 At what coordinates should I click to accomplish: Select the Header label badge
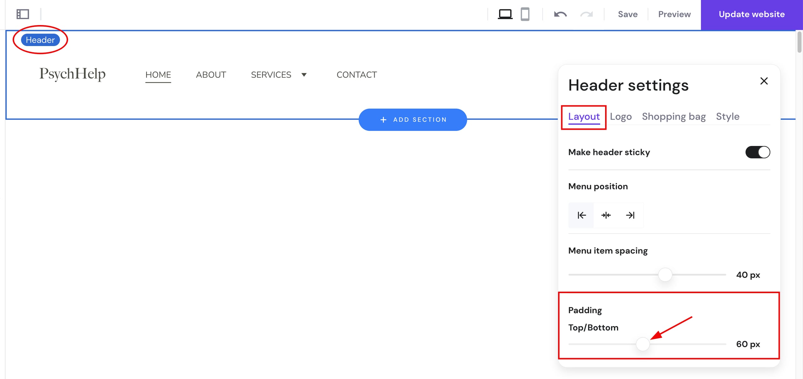click(40, 39)
